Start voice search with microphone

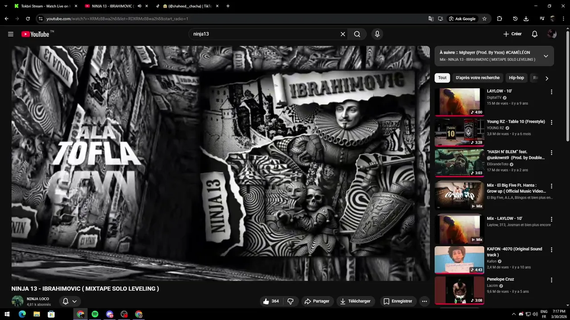(x=377, y=34)
